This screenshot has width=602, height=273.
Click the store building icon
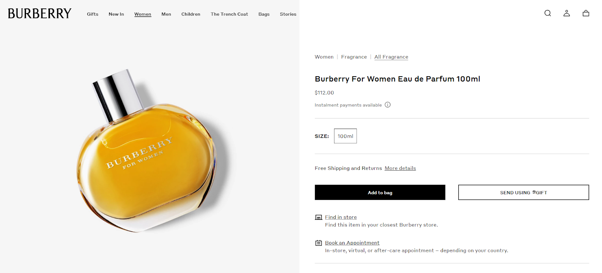pyautogui.click(x=318, y=217)
